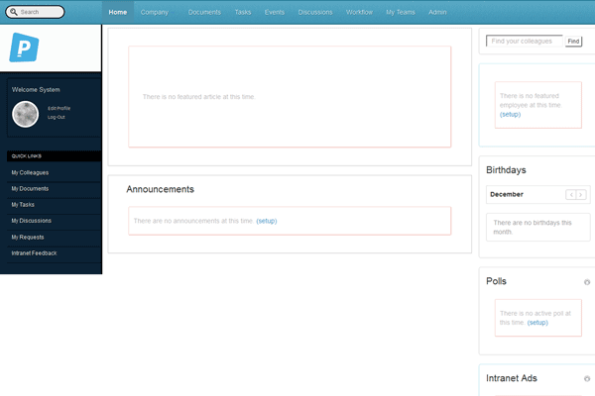Image resolution: width=595 pixels, height=396 pixels.
Task: Click the blue P intranet logo
Action: point(22,48)
